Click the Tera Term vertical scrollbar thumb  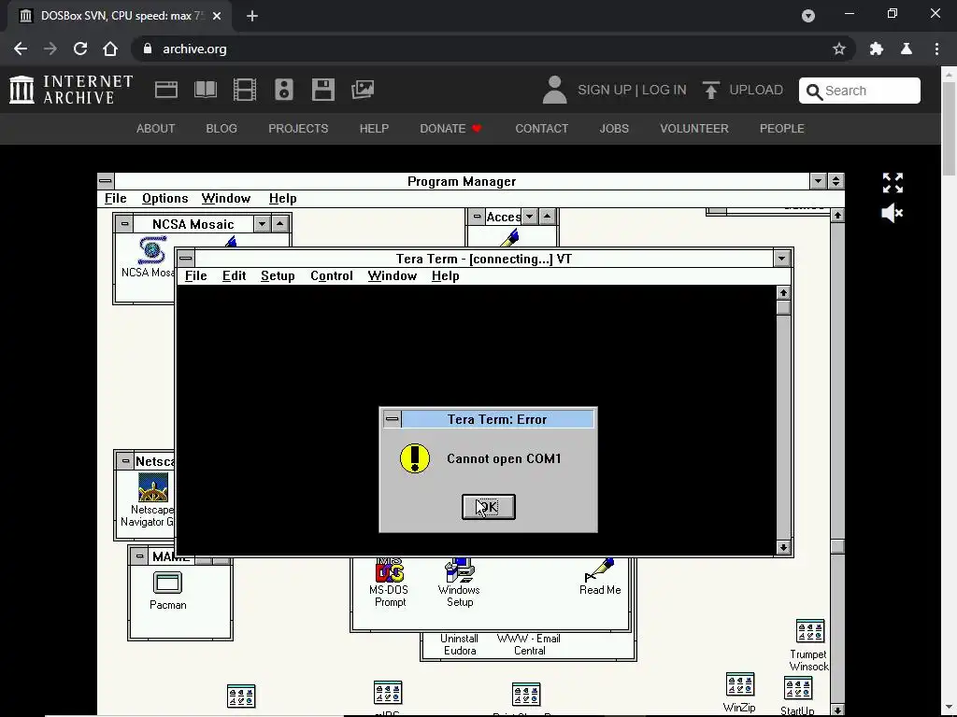(783, 307)
